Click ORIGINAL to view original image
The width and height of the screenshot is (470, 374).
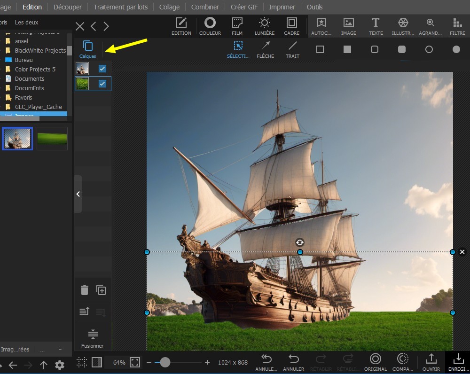tap(375, 362)
